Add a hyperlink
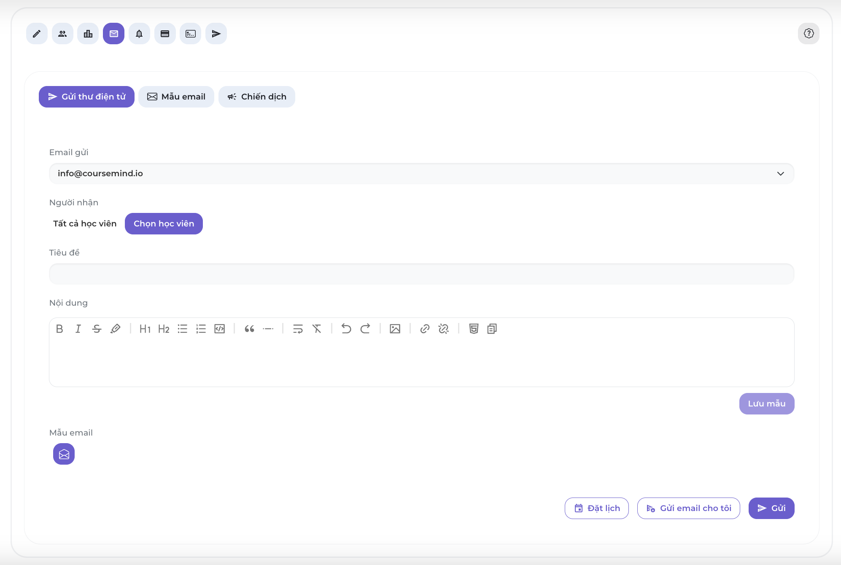This screenshot has width=841, height=565. pos(425,329)
